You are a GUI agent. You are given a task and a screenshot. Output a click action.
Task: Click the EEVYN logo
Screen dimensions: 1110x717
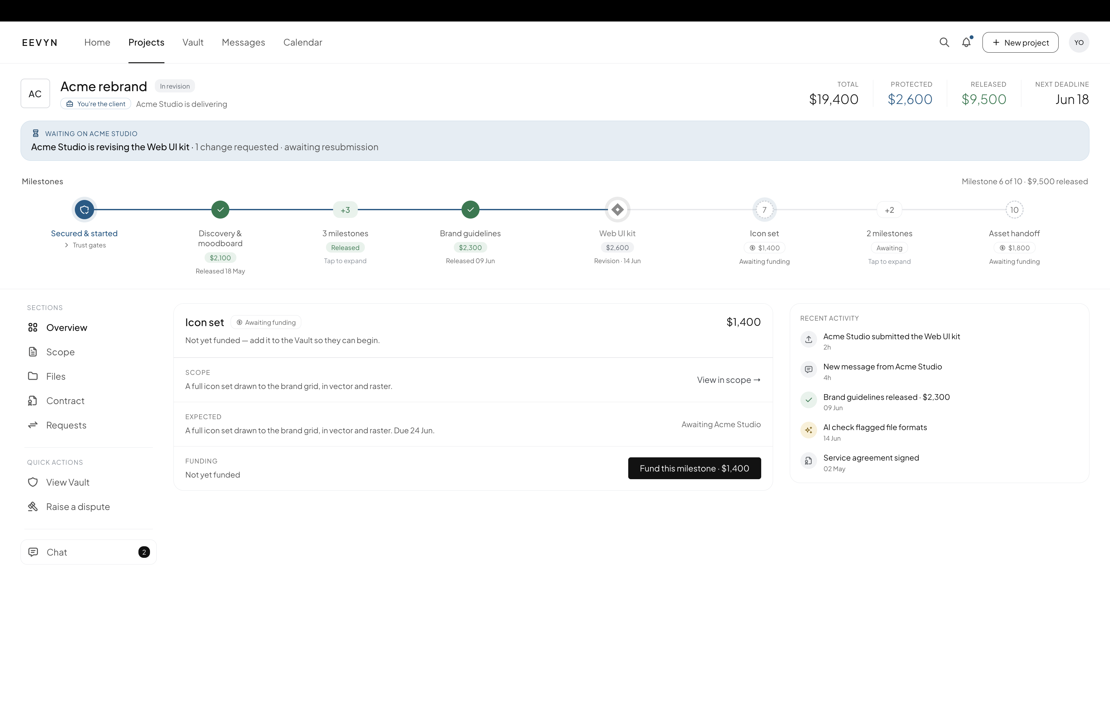[x=40, y=42]
